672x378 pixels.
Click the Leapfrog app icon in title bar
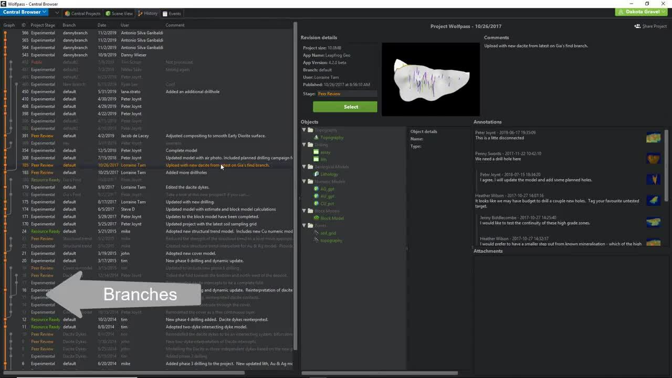pos(4,4)
